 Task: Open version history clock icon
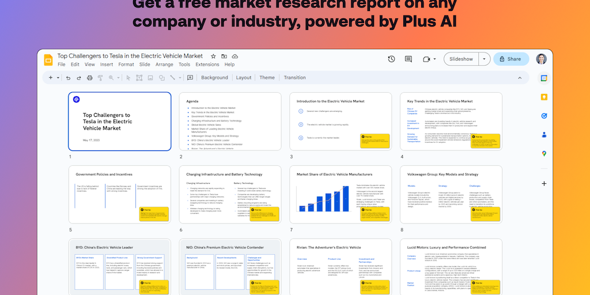pos(391,59)
